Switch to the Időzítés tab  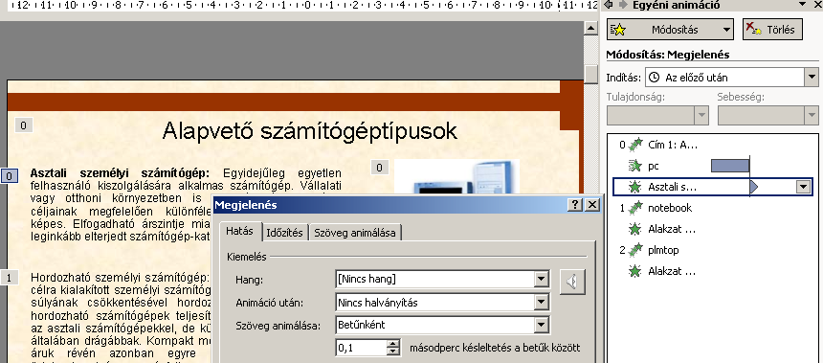click(284, 233)
